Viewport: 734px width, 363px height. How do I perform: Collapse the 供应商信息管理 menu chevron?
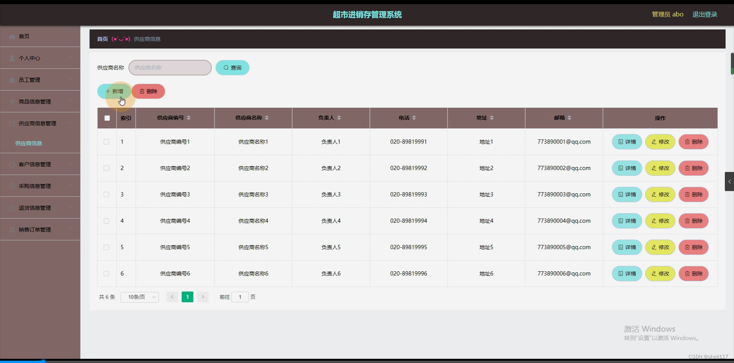(x=71, y=123)
